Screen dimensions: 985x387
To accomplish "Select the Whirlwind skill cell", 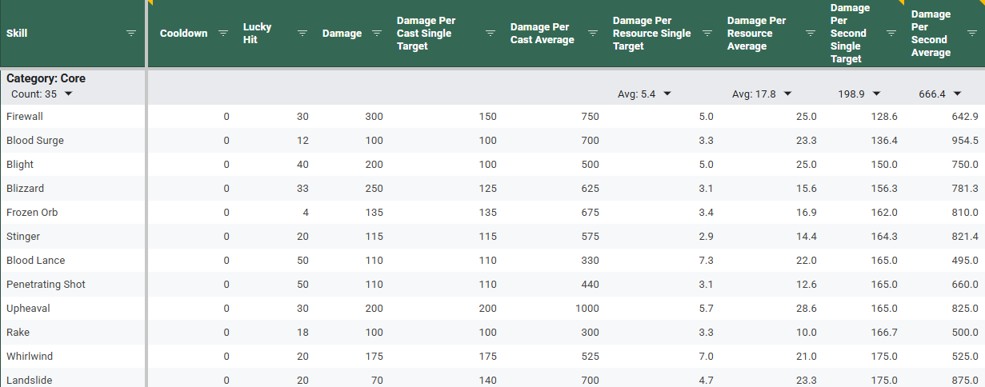I will click(30, 357).
